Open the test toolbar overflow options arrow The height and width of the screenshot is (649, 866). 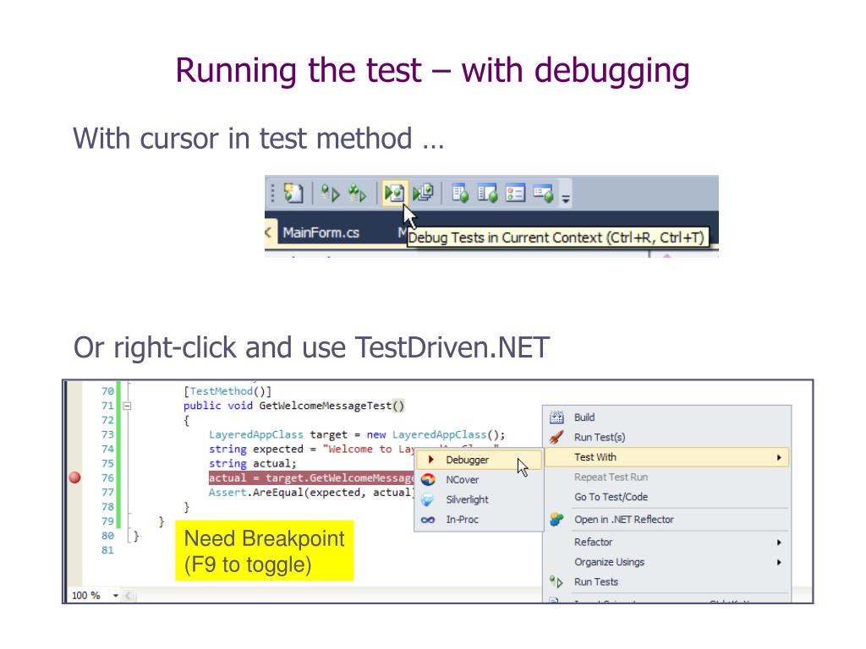(x=566, y=198)
